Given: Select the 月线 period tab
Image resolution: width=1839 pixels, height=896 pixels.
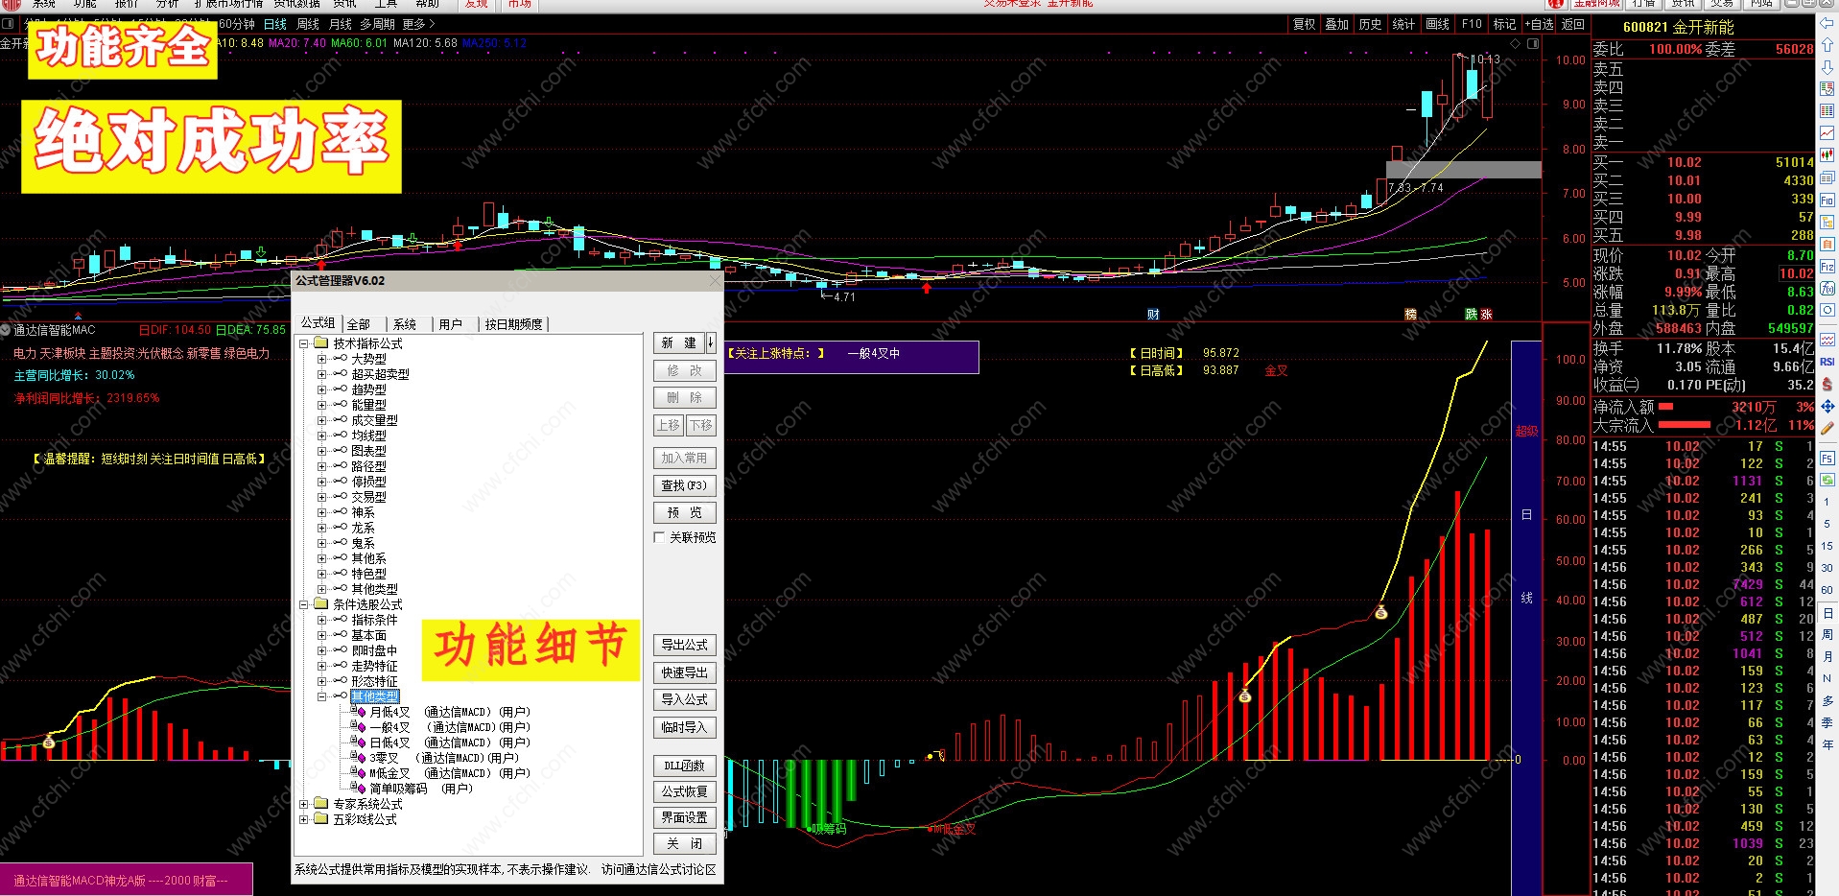Looking at the screenshot, I should coord(341,24).
